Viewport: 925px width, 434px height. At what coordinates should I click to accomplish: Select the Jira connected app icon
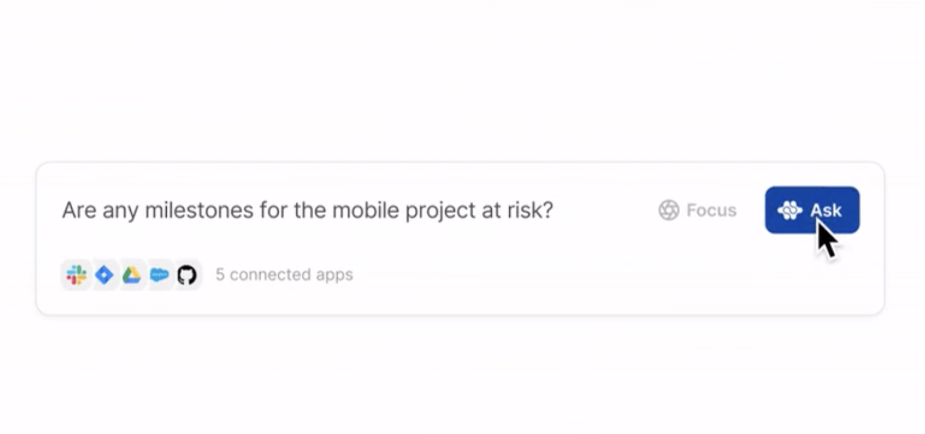pyautogui.click(x=104, y=275)
